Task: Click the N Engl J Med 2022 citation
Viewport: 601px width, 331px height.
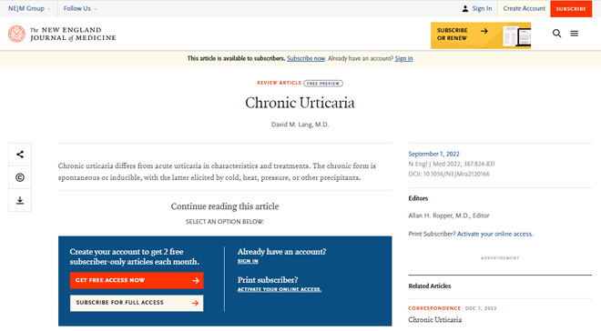Action: [x=452, y=164]
